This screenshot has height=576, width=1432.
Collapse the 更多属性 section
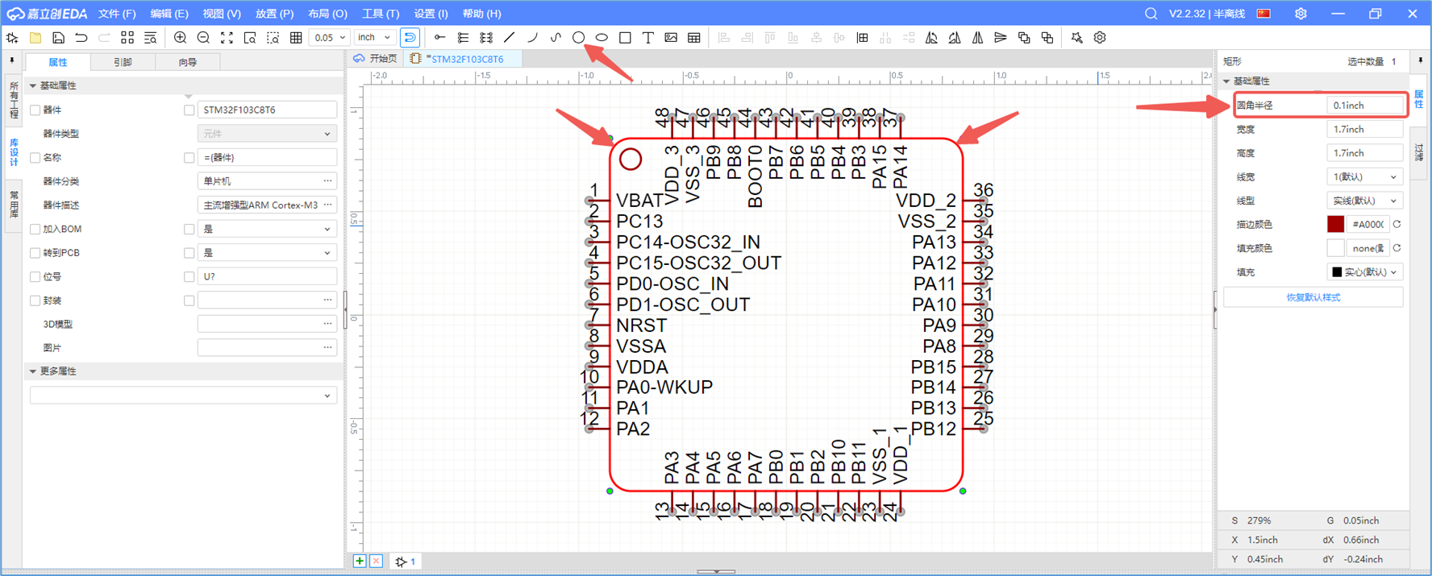coord(33,371)
